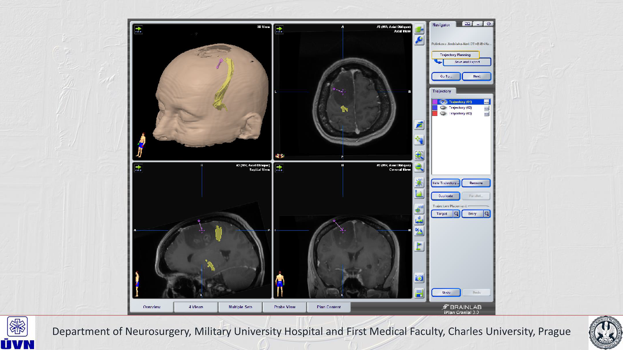Image resolution: width=623 pixels, height=350 pixels.
Task: Click the camera screenshot icon
Action: pyautogui.click(x=419, y=278)
